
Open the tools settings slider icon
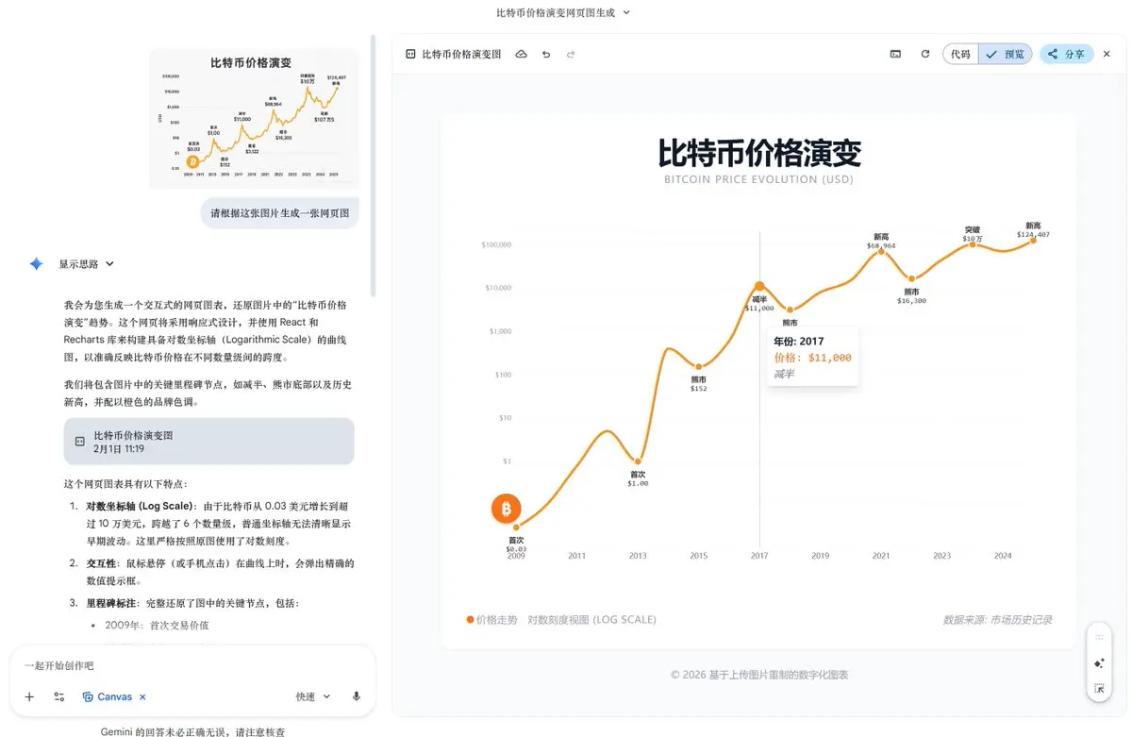coord(58,696)
